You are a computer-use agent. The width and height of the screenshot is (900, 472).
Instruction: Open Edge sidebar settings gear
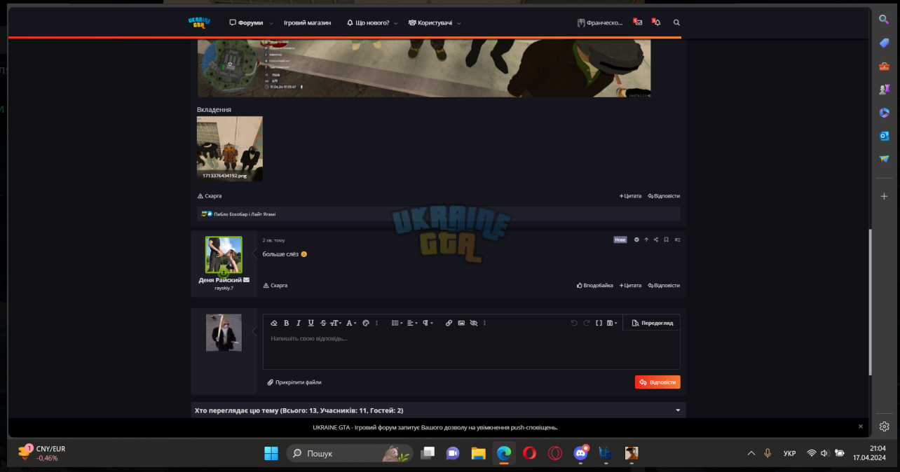point(885,426)
